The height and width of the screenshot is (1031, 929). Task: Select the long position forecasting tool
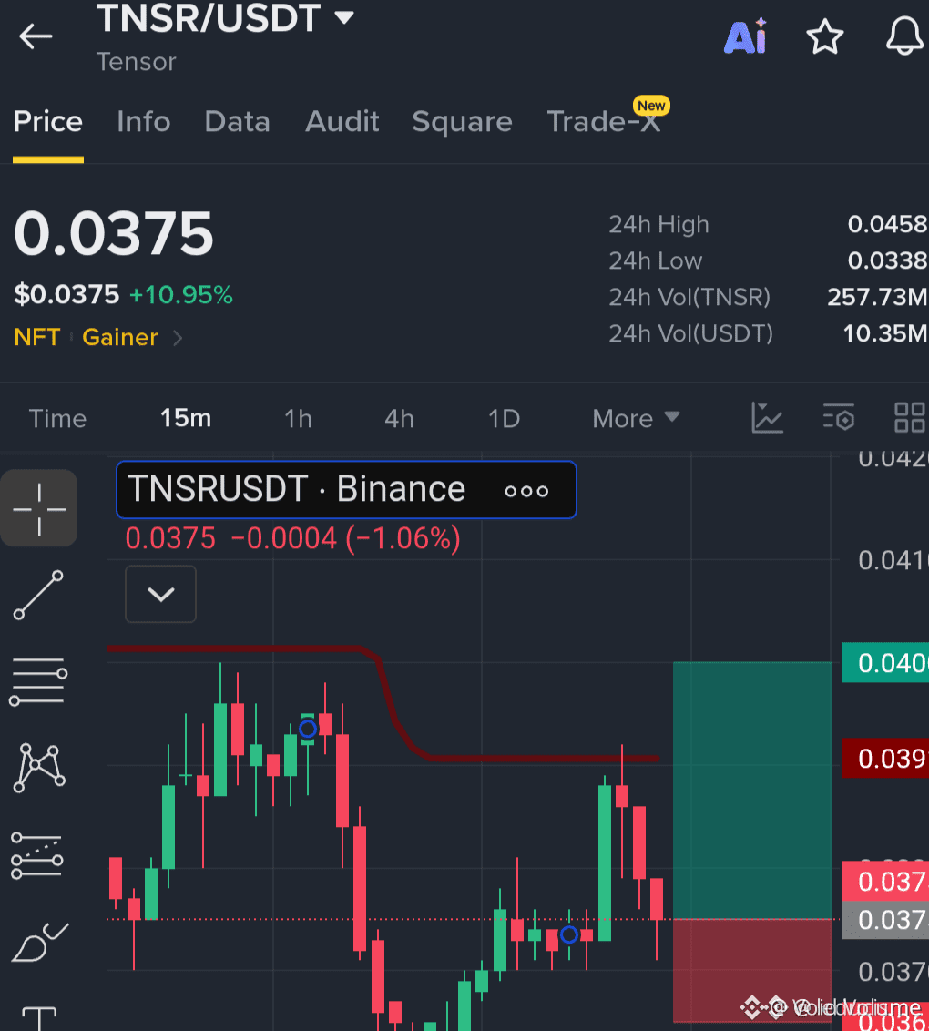(x=37, y=855)
